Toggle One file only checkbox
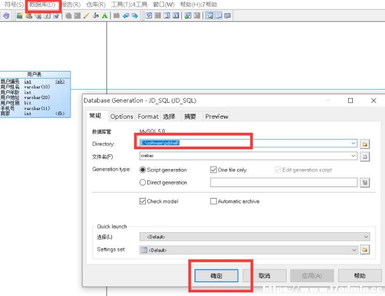 pyautogui.click(x=213, y=170)
